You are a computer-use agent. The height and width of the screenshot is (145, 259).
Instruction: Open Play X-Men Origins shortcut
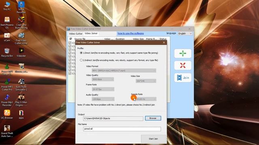pyautogui.click(x=21, y=100)
